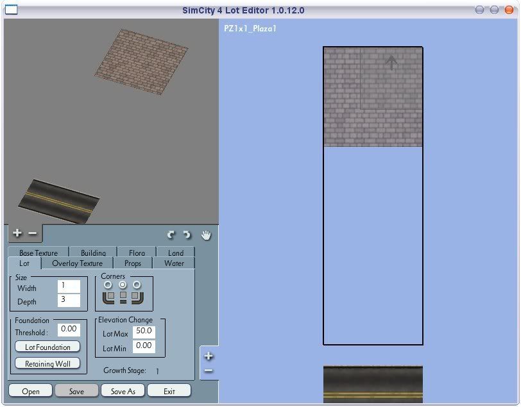Click the Growth Stage value 1

(157, 371)
